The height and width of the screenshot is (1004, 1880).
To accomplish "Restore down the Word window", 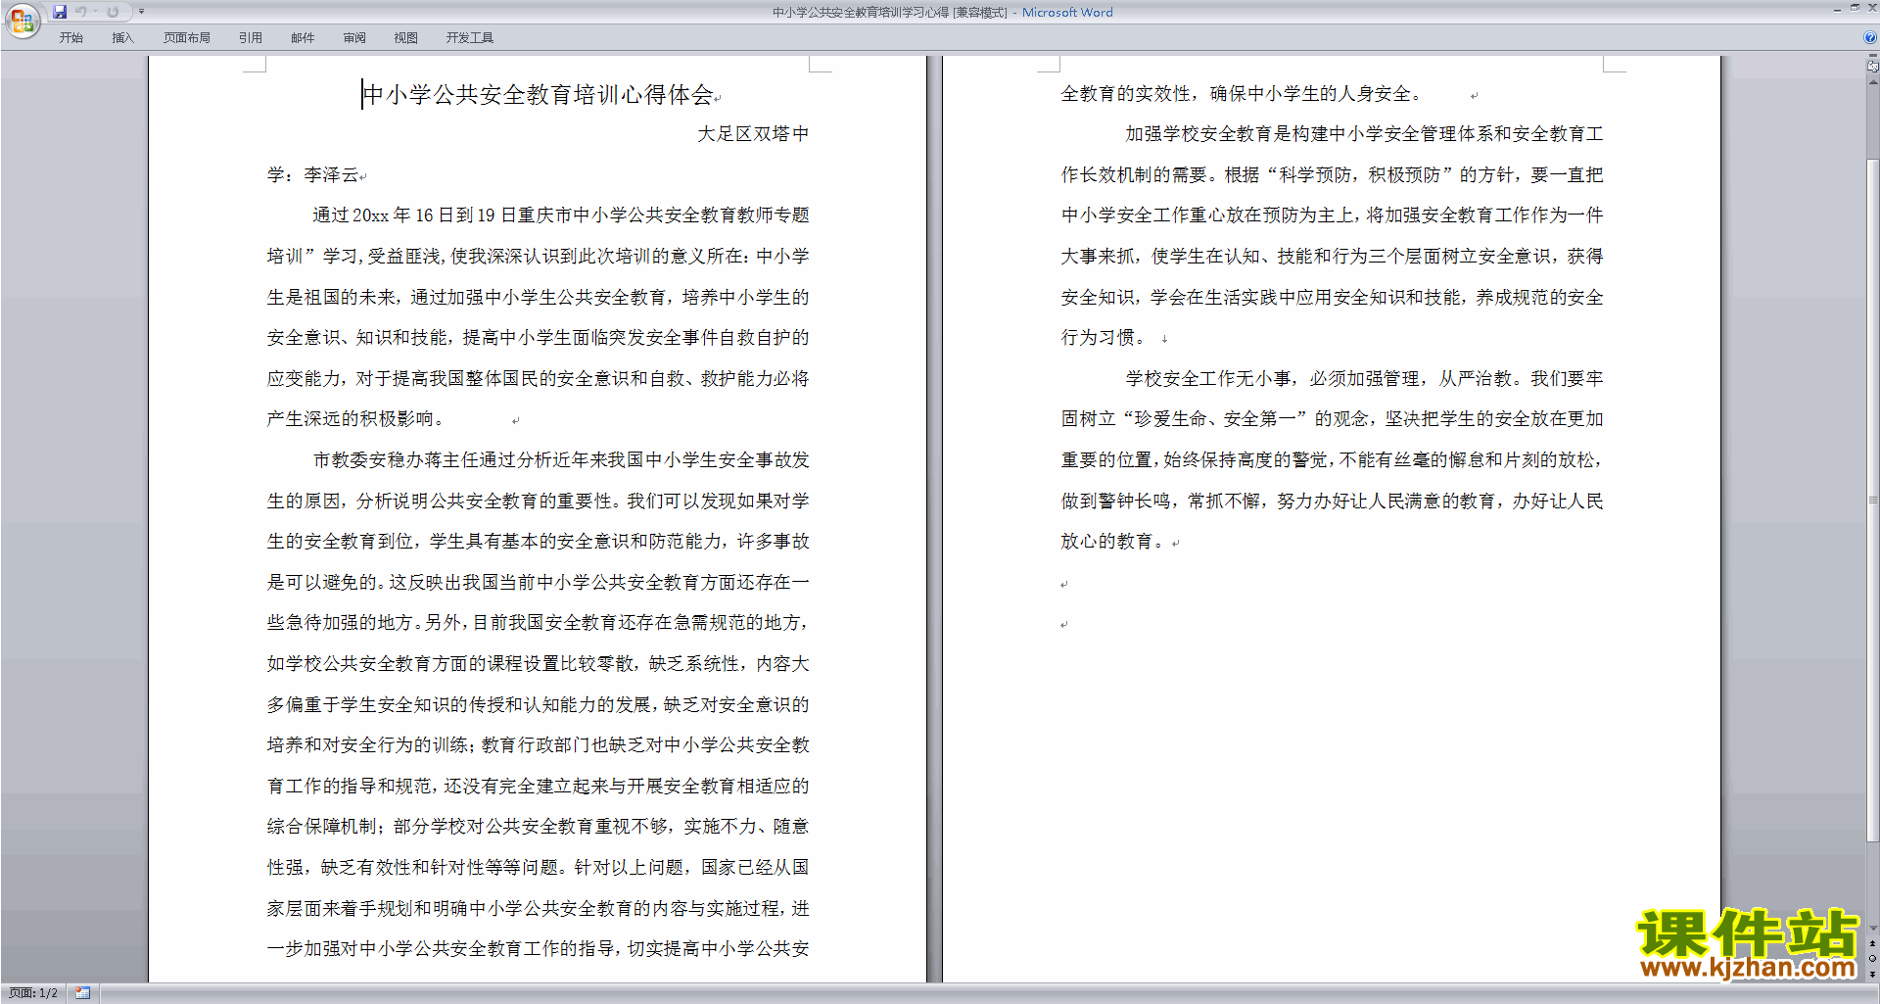I will coord(1855,9).
